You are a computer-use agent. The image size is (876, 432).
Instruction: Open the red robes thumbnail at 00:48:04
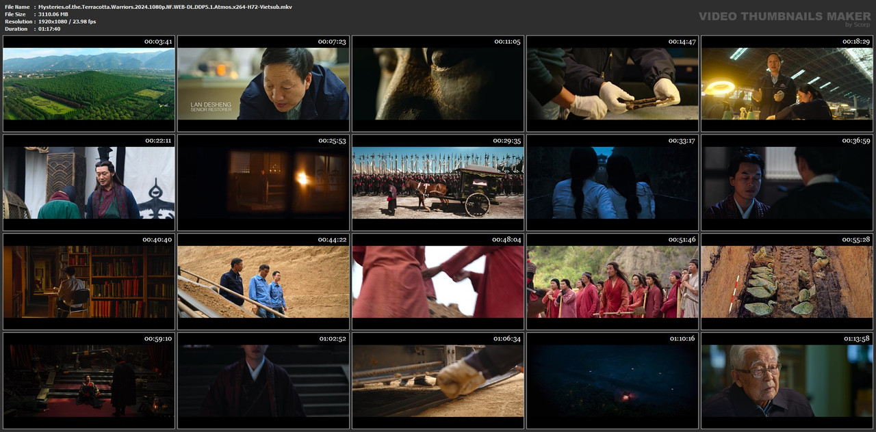tap(438, 282)
